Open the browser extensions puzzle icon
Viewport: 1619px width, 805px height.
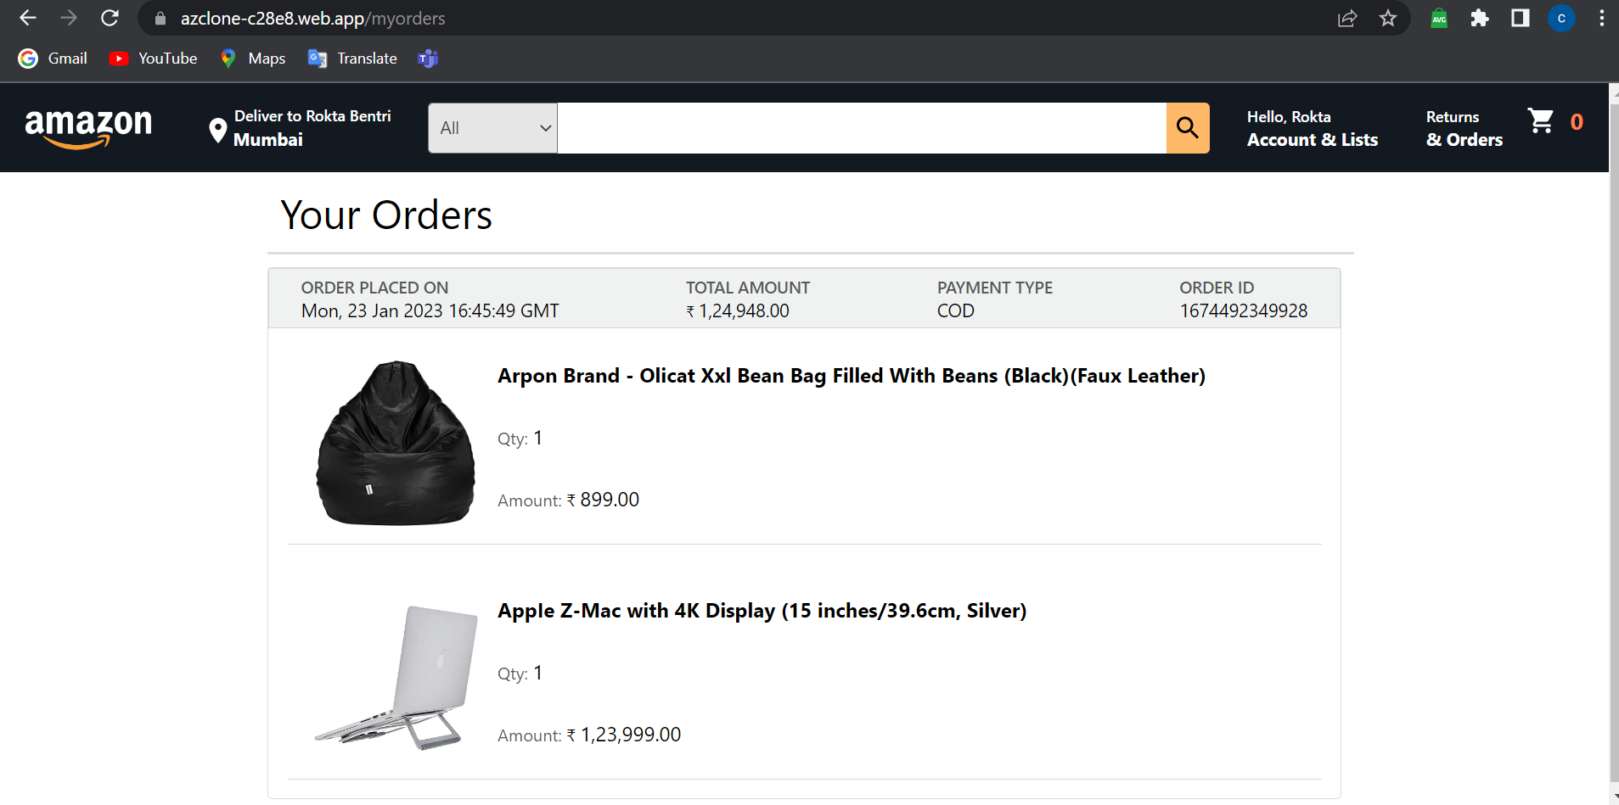pos(1480,17)
